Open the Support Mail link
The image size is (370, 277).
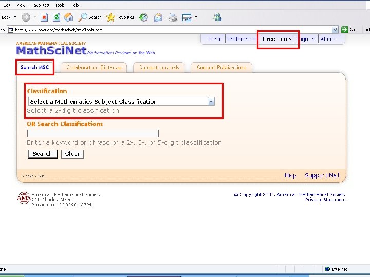322,175
